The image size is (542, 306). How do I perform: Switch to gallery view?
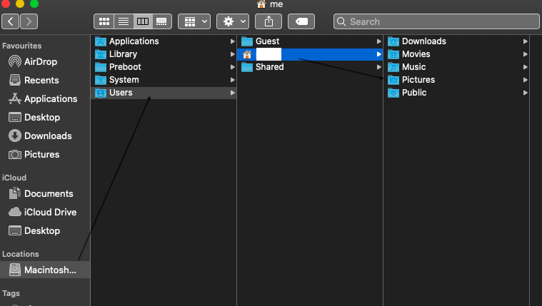tap(162, 21)
